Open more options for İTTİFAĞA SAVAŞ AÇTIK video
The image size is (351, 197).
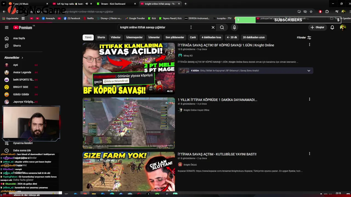click(310, 45)
